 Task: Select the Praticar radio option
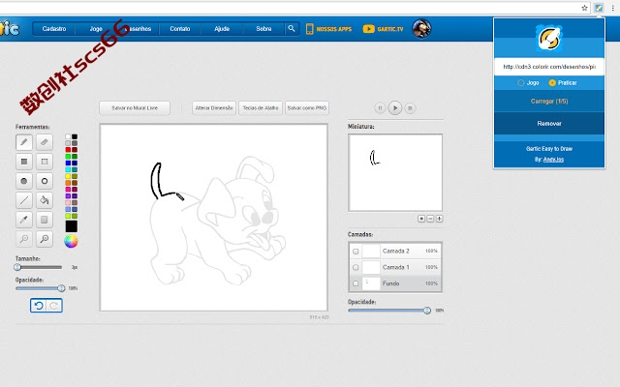pyautogui.click(x=552, y=83)
